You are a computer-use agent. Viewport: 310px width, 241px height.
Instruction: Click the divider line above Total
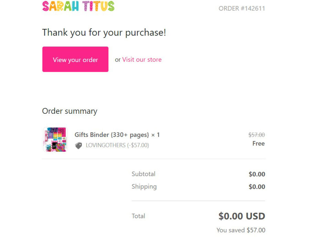point(198,201)
